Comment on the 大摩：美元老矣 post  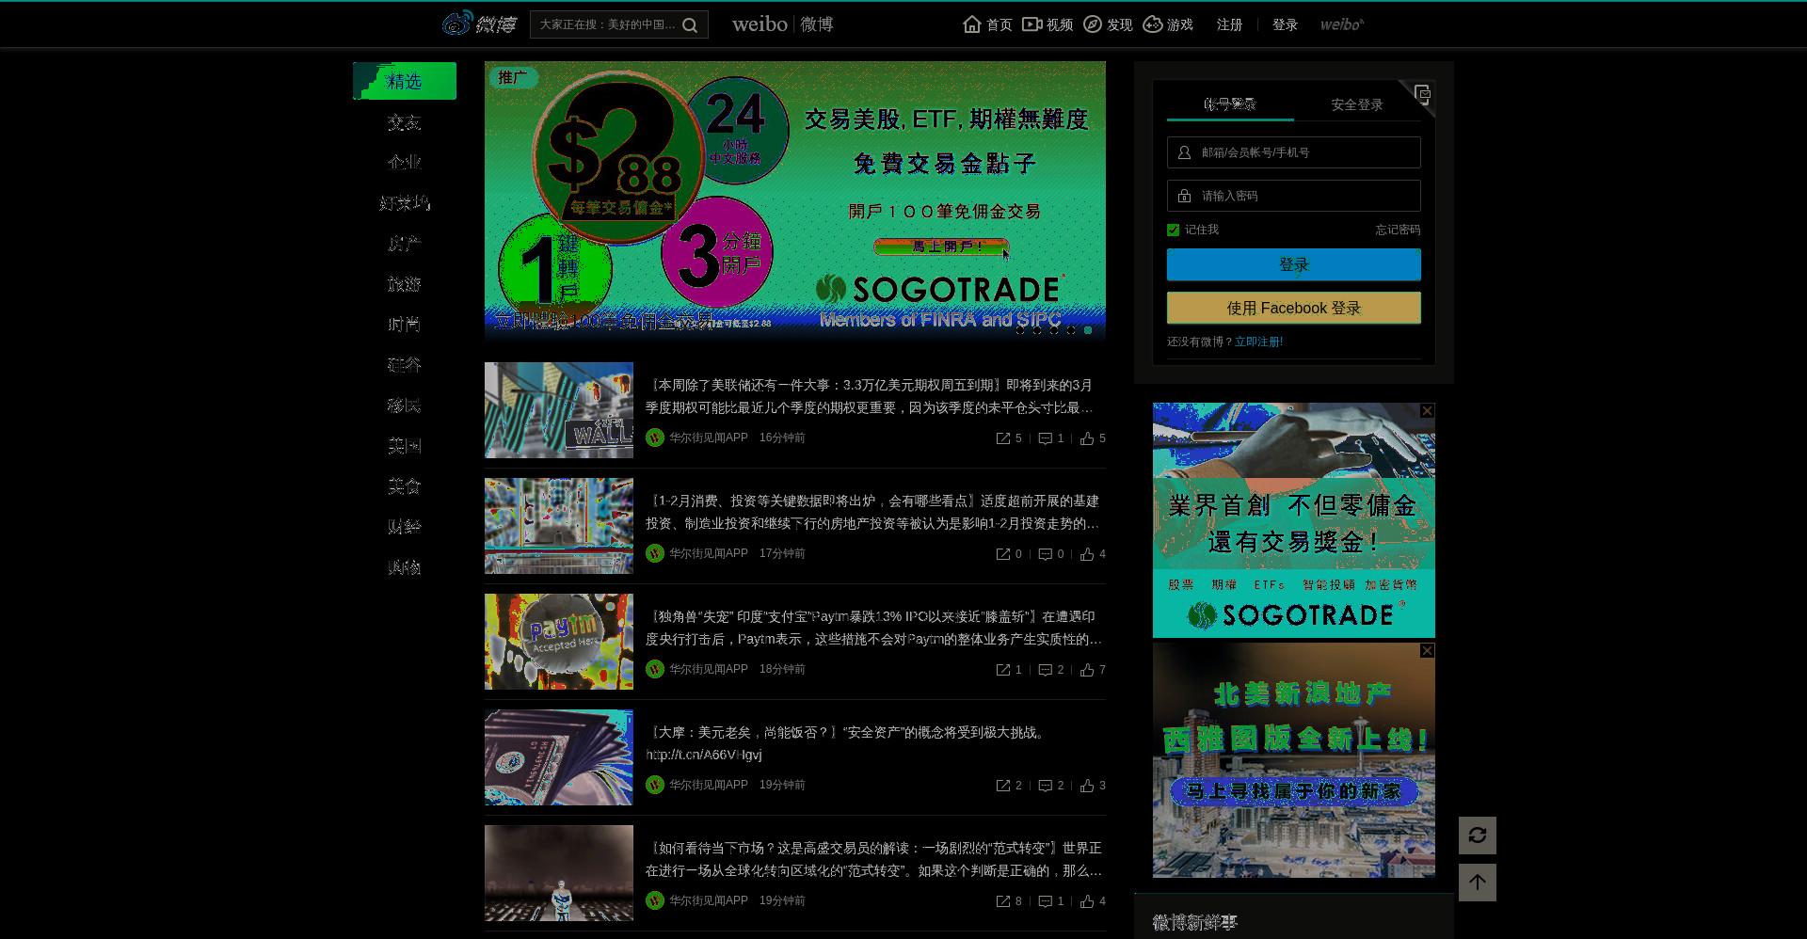coord(1045,786)
